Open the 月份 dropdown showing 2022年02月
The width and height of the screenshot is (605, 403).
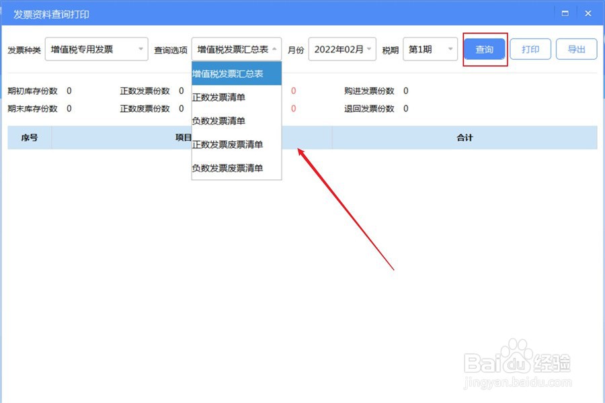[342, 49]
